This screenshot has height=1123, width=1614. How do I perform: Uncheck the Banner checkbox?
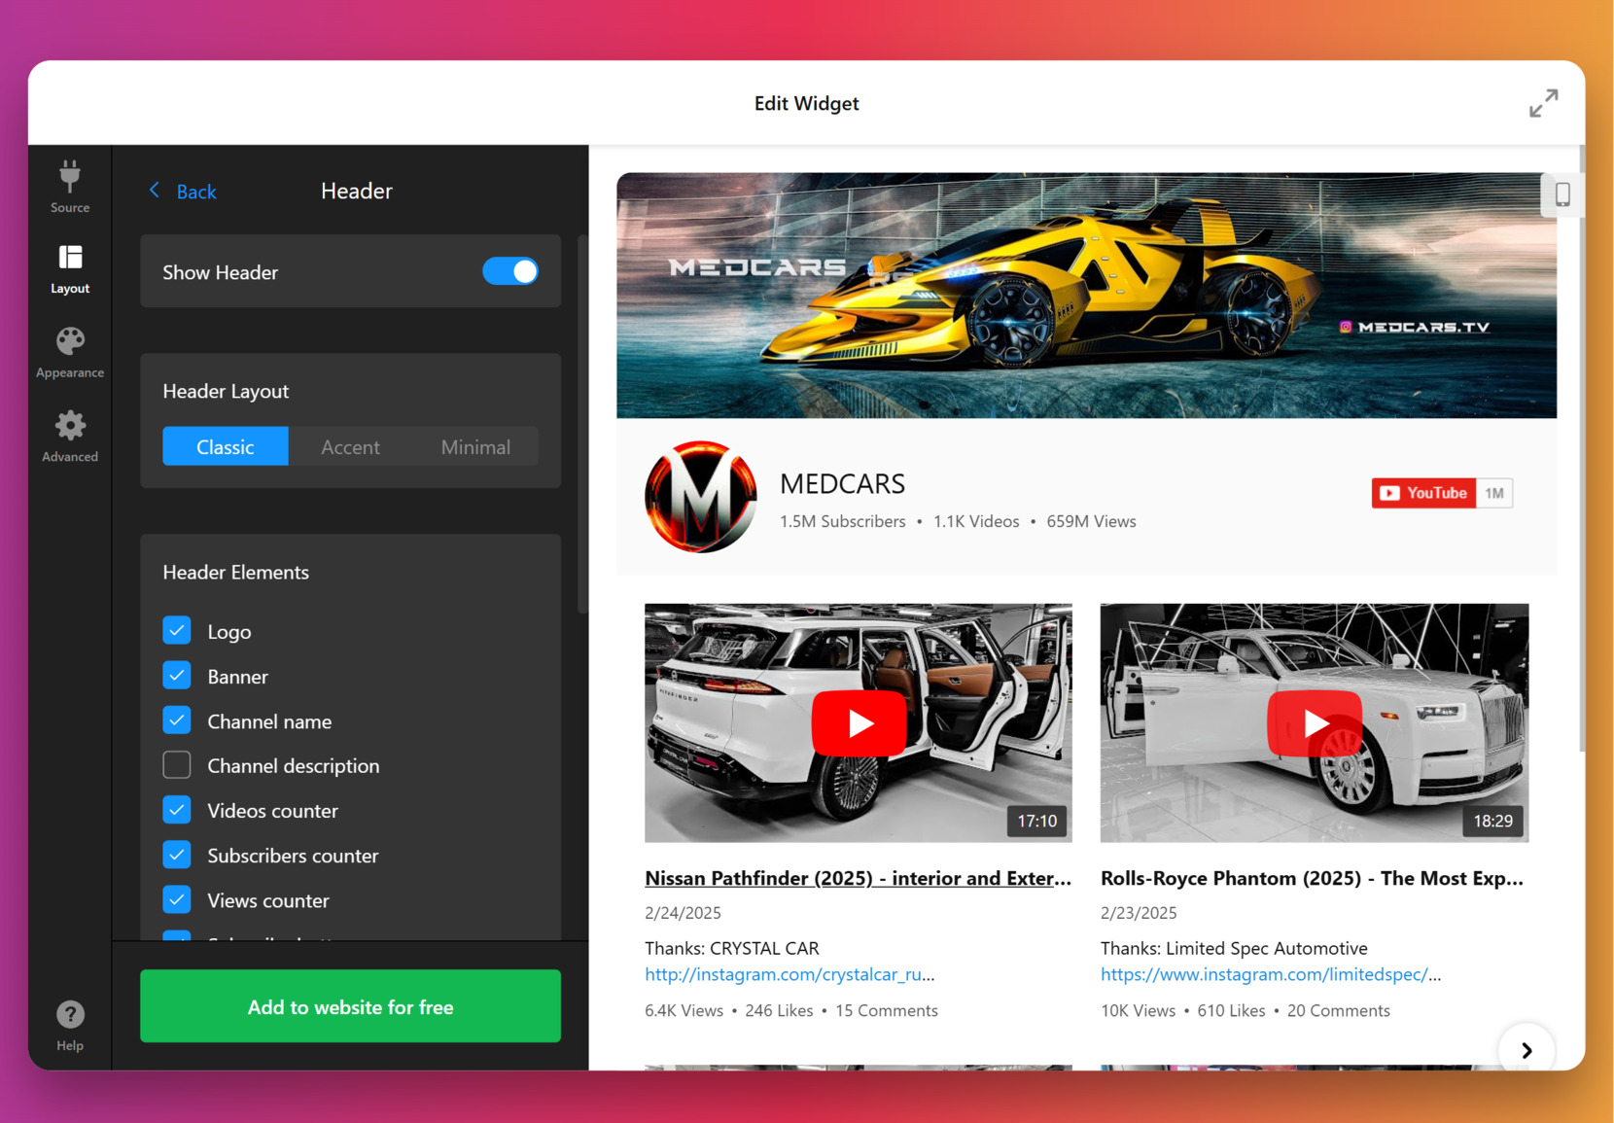(177, 675)
